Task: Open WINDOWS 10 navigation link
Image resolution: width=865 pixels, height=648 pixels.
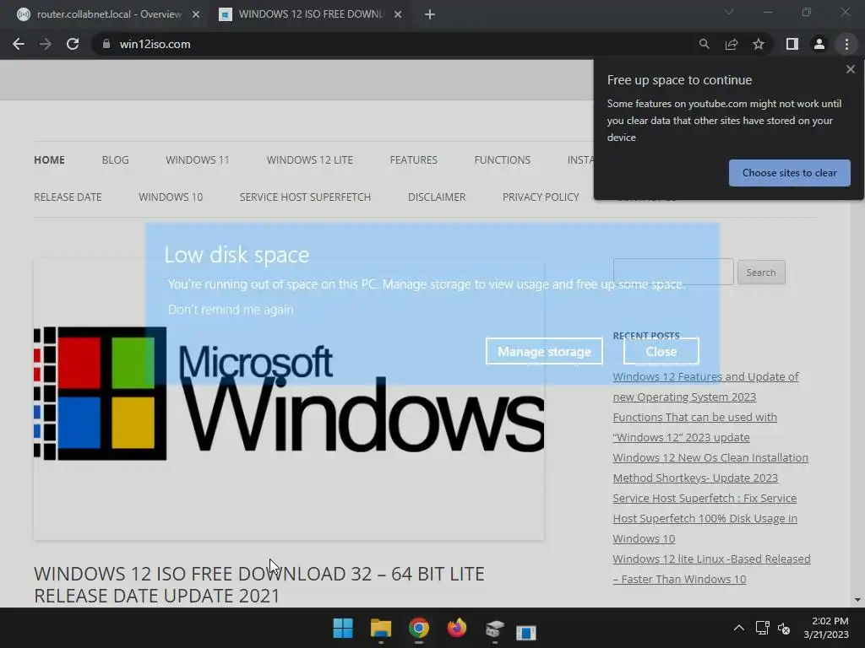Action: coord(171,197)
